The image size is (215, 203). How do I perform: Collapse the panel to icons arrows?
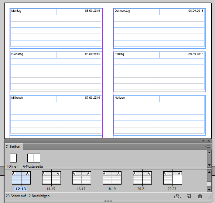coord(202,141)
